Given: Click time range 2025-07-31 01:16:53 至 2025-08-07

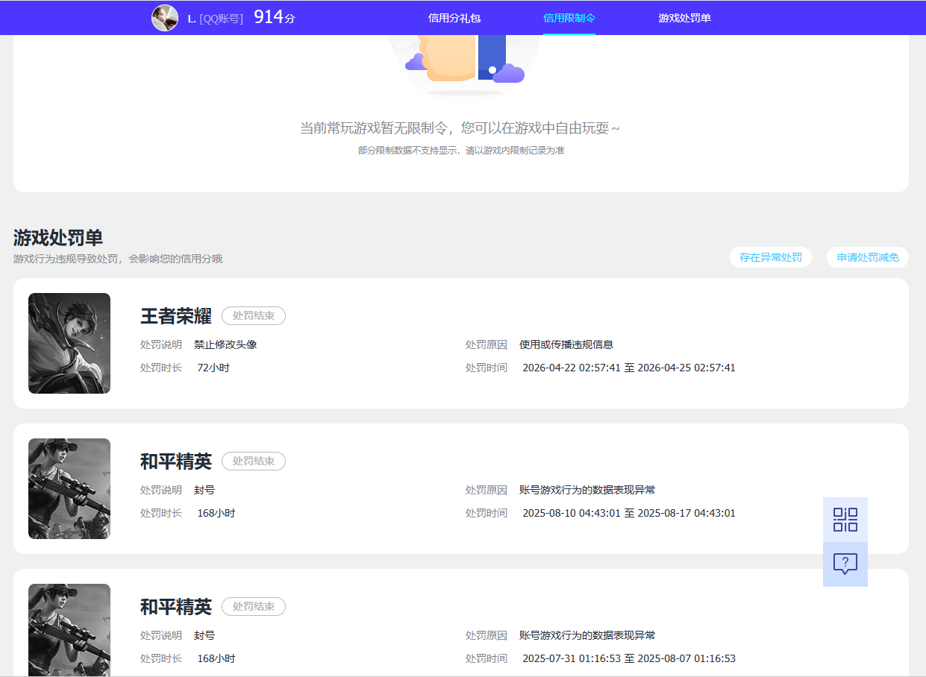Looking at the screenshot, I should click(629, 658).
